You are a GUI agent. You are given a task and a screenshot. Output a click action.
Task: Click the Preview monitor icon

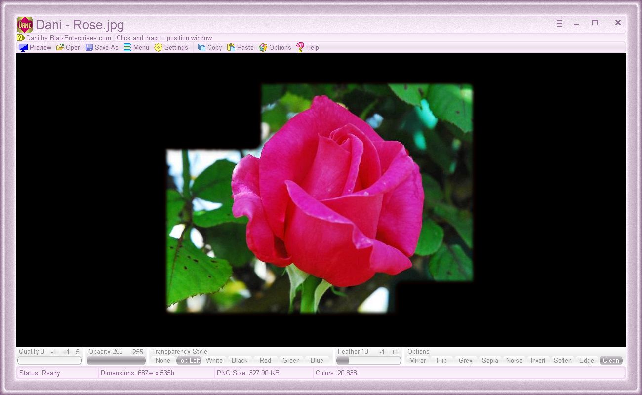[x=23, y=48]
